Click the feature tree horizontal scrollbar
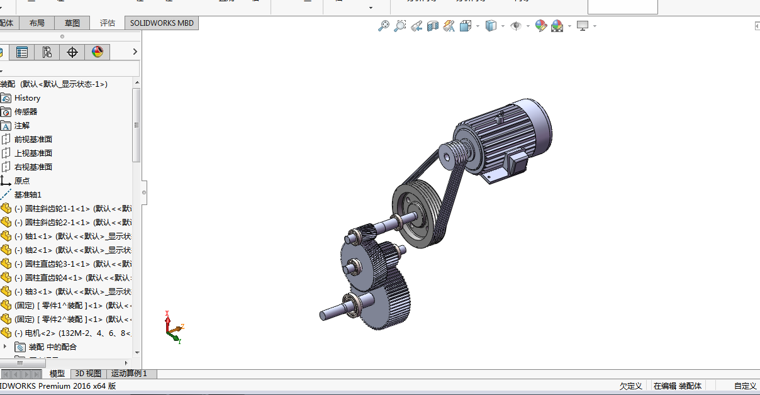The width and height of the screenshot is (760, 395). click(22, 363)
